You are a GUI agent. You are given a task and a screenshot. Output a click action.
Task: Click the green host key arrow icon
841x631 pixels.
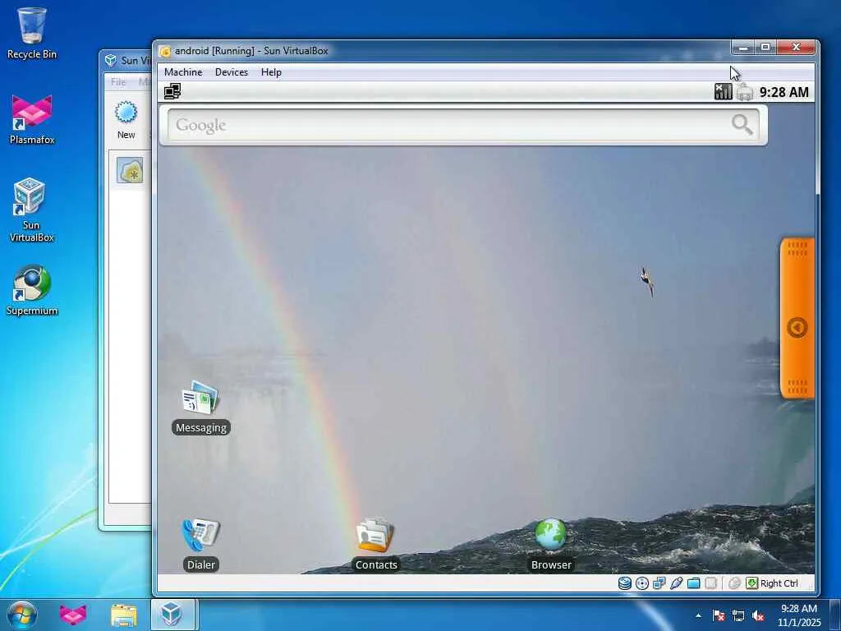(752, 583)
